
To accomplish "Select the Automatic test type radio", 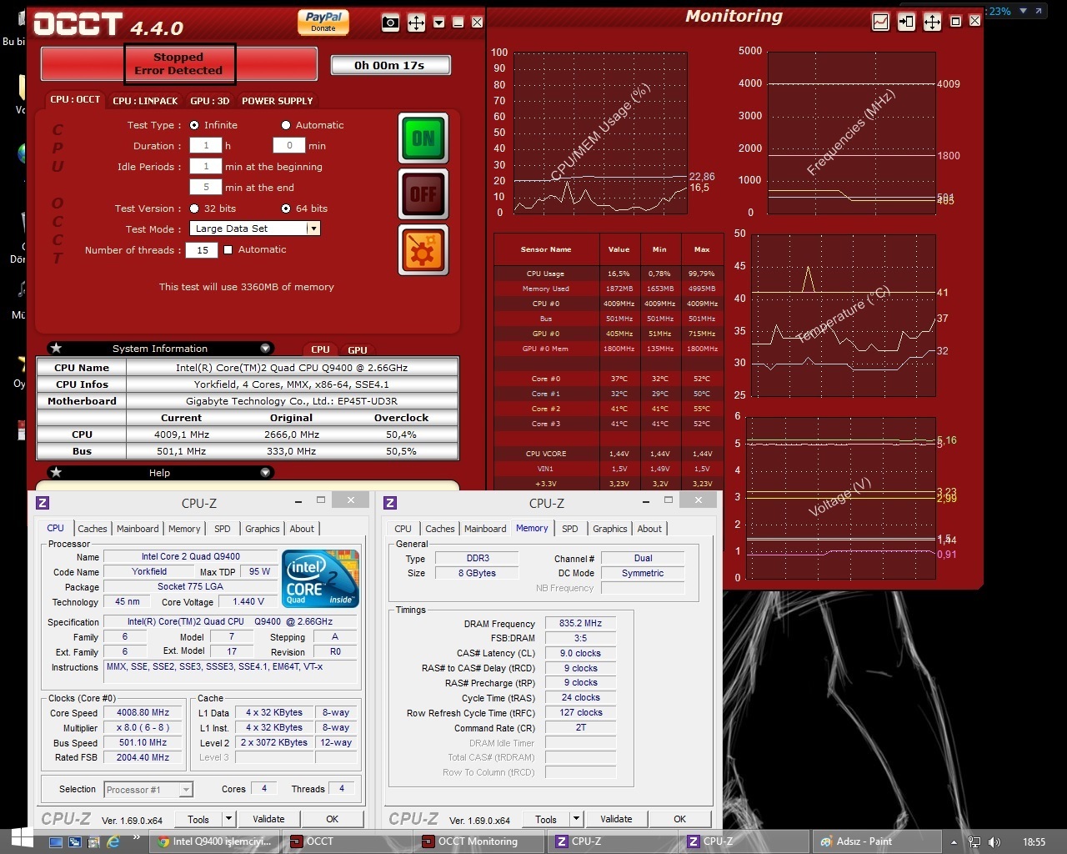I will 286,125.
